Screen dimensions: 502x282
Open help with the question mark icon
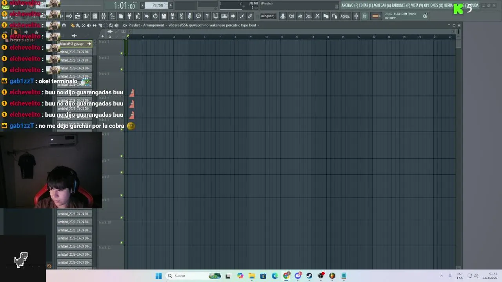click(207, 16)
